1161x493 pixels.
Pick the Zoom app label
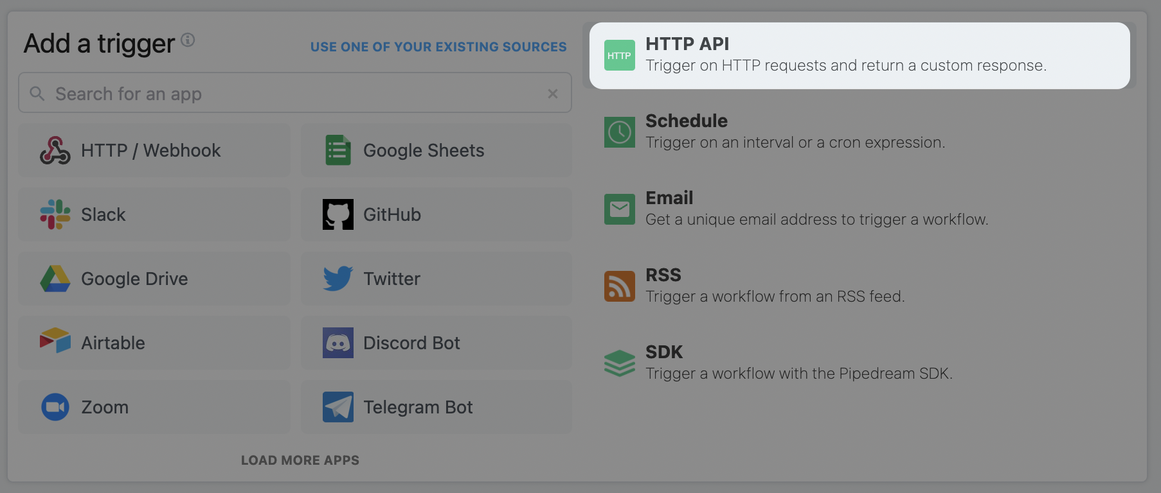pyautogui.click(x=105, y=407)
